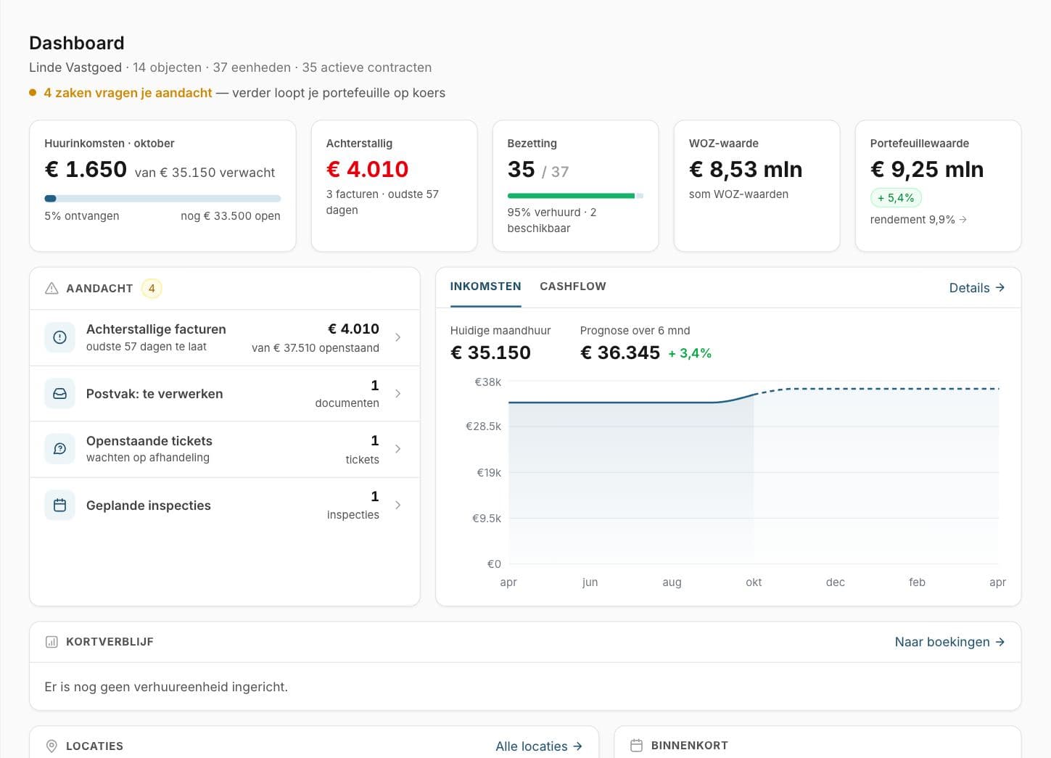The image size is (1051, 758).
Task: Click 'Er is nog geen verhuureenheid ingericht' text
Action: (166, 687)
